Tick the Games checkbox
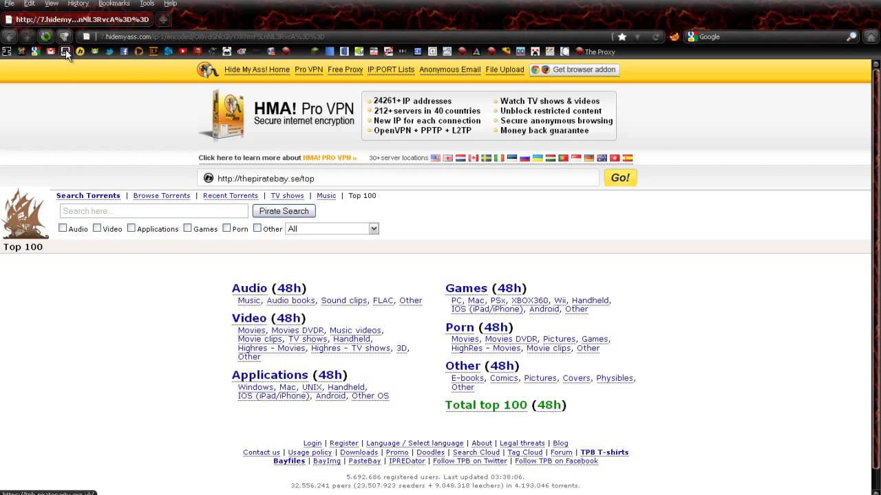This screenshot has height=495, width=881. (187, 228)
